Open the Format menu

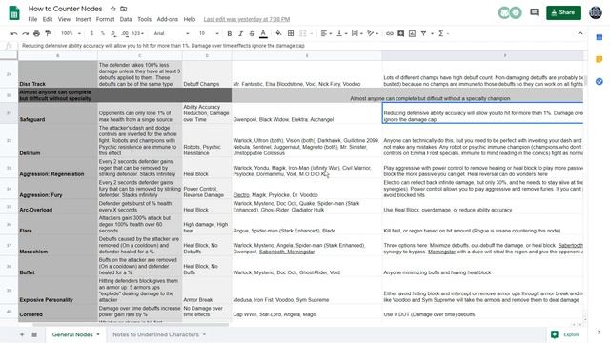pyautogui.click(x=105, y=19)
